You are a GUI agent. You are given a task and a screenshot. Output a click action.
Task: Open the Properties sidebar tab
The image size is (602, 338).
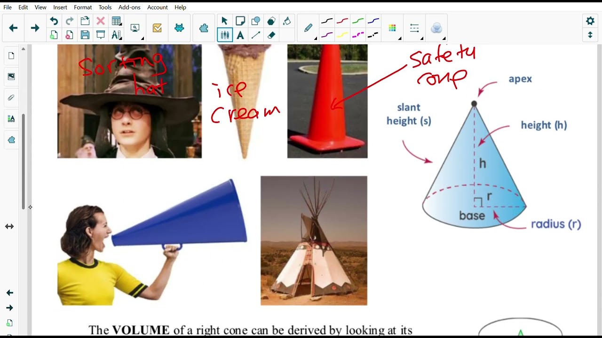pyautogui.click(x=11, y=119)
